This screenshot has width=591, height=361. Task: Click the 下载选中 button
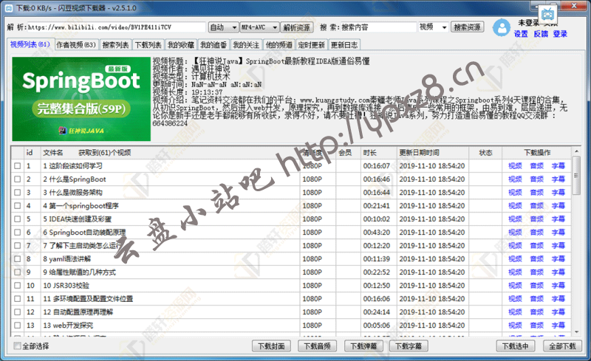[516, 346]
